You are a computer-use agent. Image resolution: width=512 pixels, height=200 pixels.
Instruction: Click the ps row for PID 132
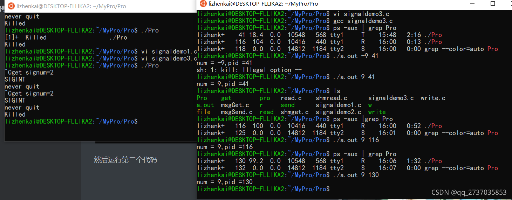347,168
